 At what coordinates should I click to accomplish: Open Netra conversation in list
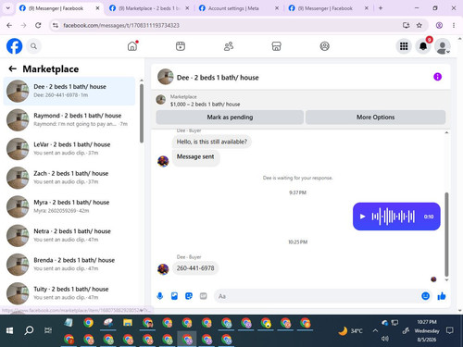[69, 236]
